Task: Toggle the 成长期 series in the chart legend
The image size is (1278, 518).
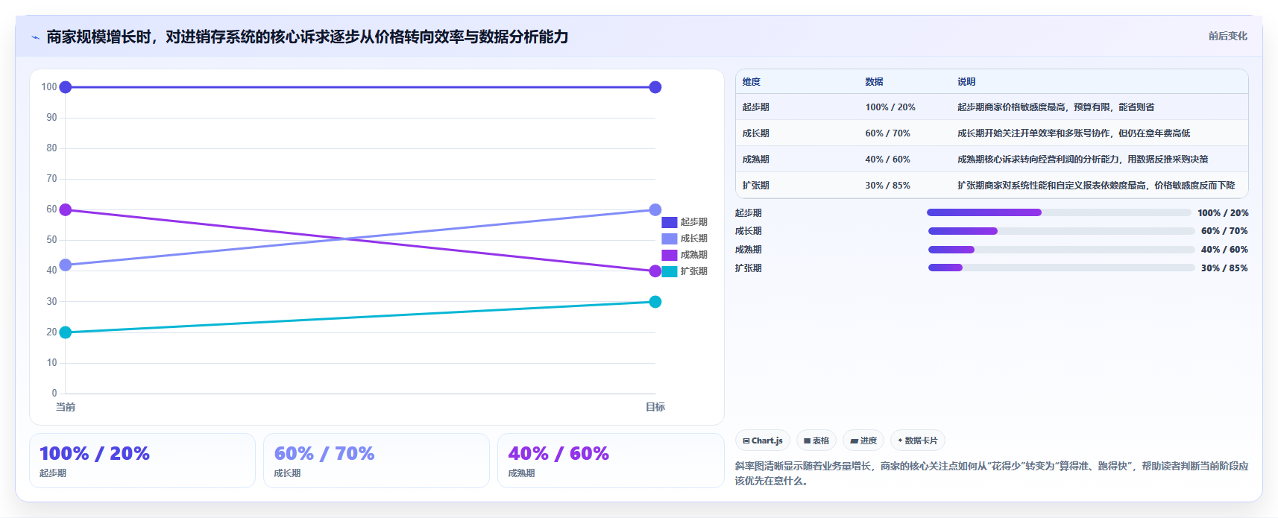Action: click(684, 239)
